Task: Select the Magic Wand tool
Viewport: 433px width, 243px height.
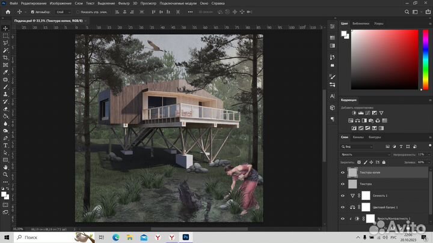Action: click(5, 50)
